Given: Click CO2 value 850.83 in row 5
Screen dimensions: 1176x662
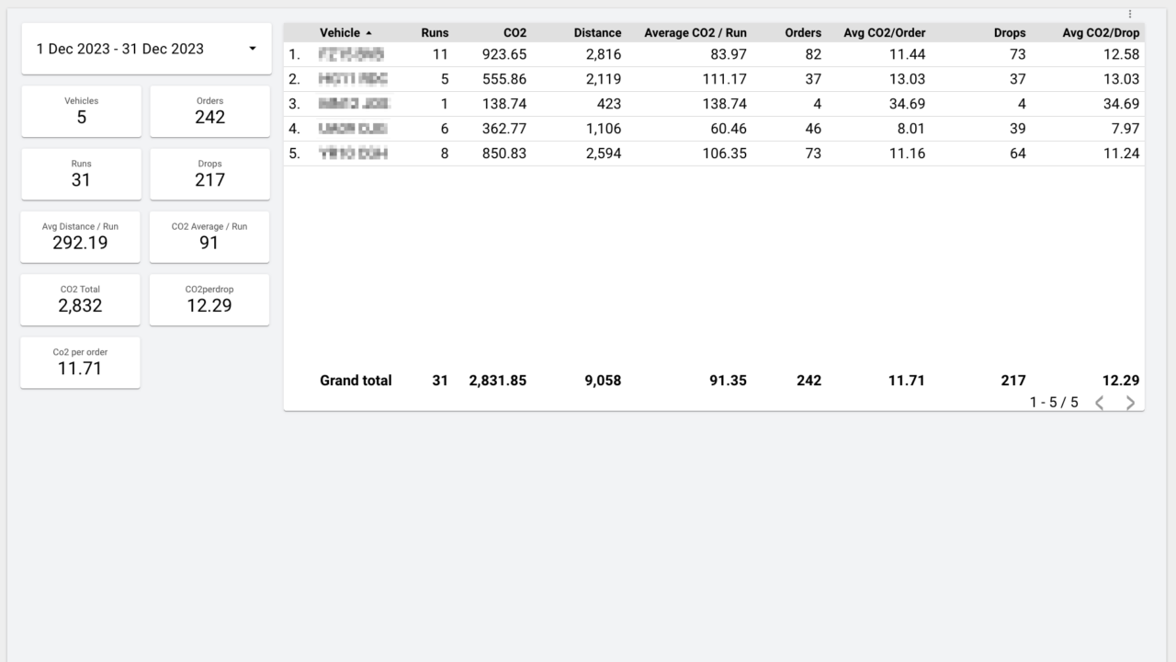Looking at the screenshot, I should click(504, 154).
